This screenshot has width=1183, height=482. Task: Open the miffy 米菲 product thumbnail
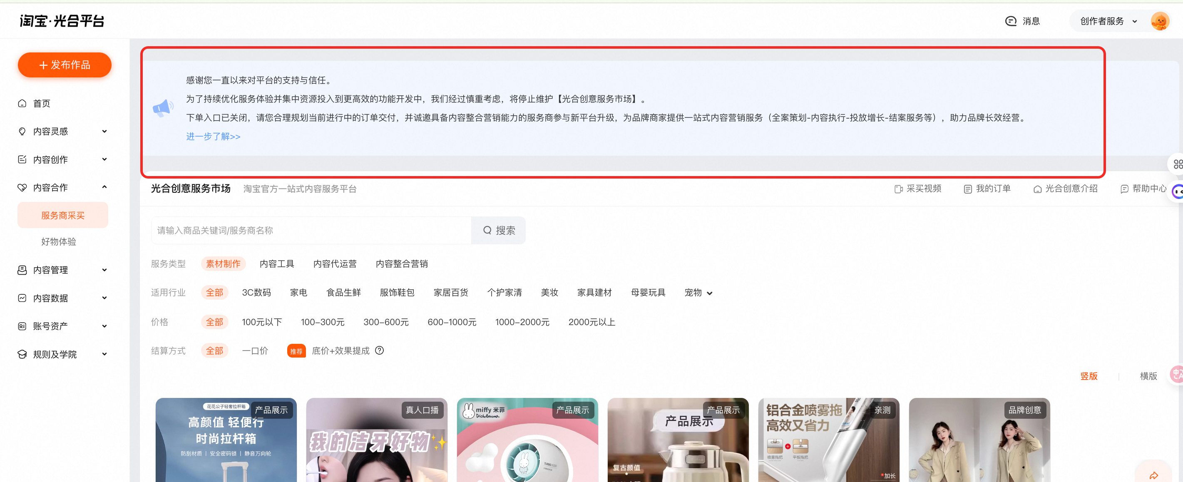point(527,440)
